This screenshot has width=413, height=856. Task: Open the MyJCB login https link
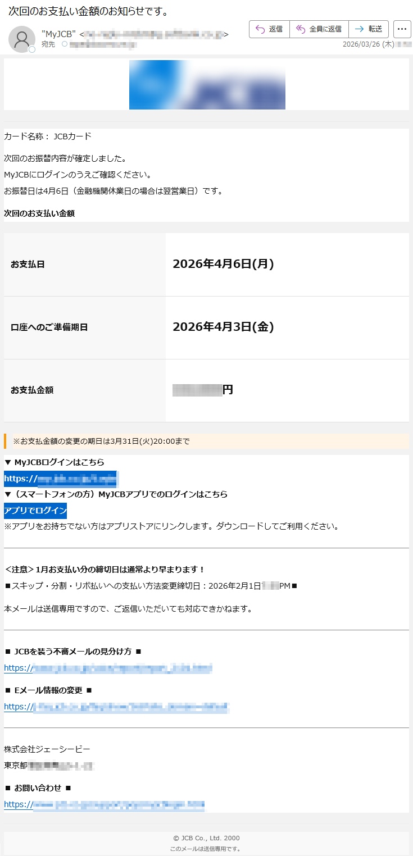(x=61, y=479)
